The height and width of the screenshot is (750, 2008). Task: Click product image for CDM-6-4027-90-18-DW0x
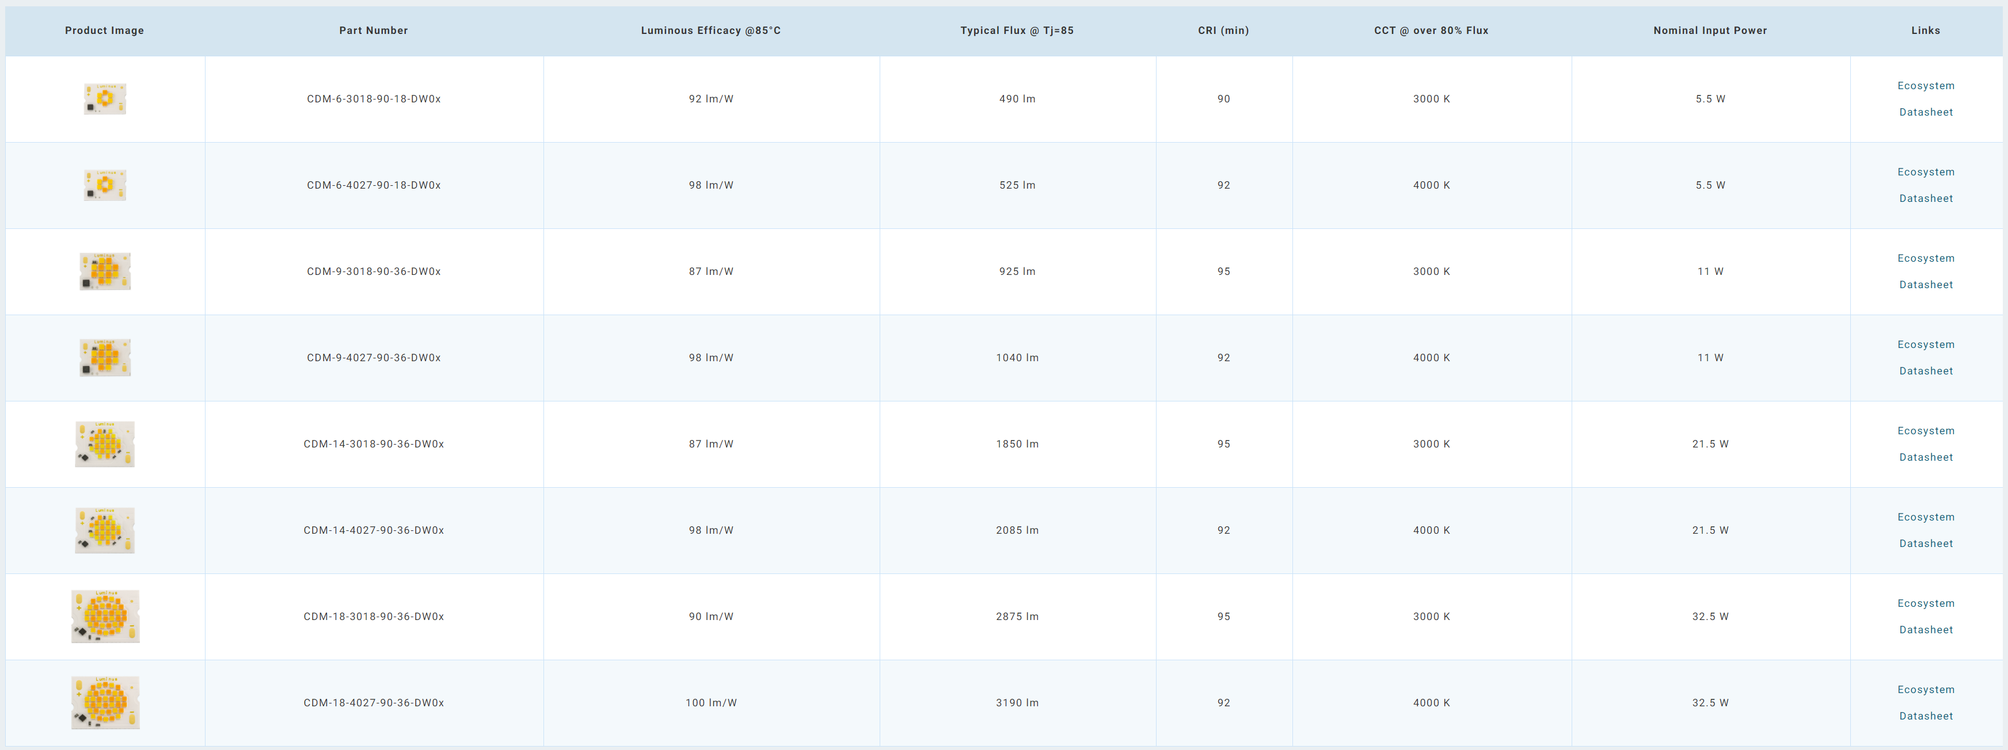(104, 185)
